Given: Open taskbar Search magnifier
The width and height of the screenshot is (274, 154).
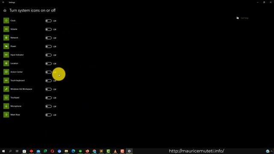Looking at the screenshot, I should pos(10,151).
